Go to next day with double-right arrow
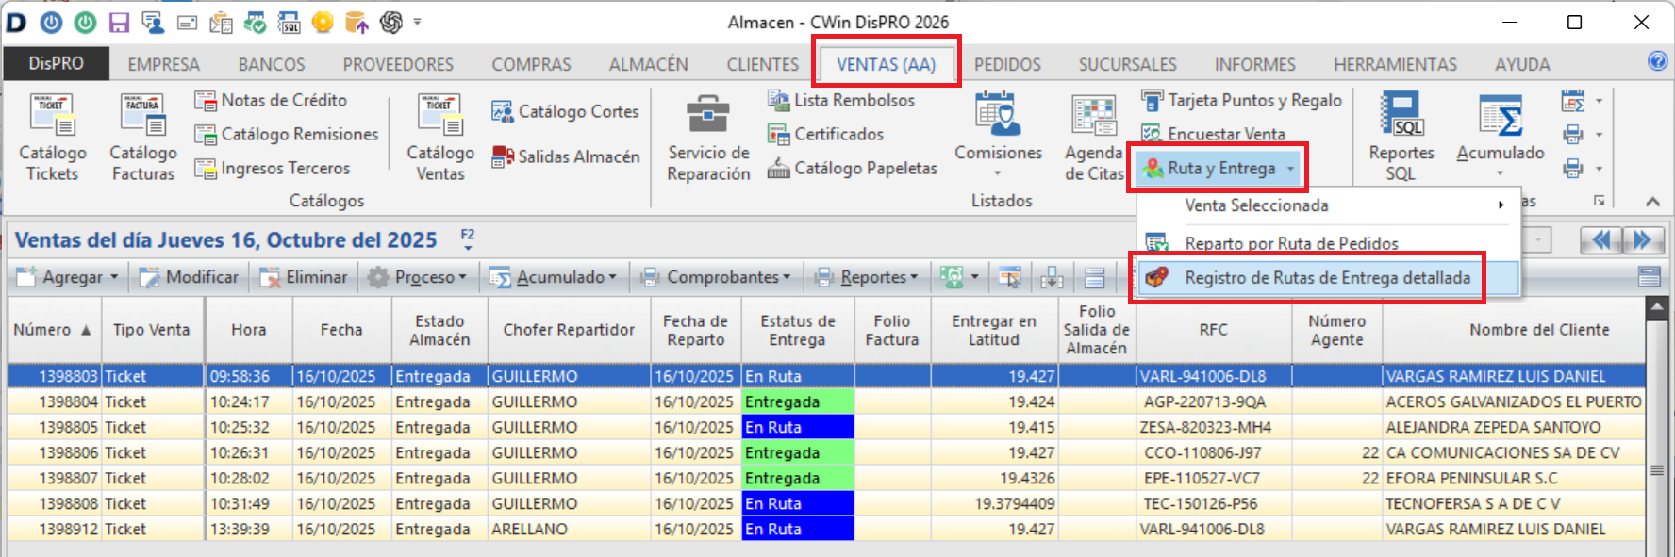The width and height of the screenshot is (1675, 557). 1642,240
